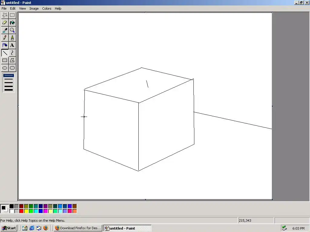
Task: Click the Start button on the taskbar
Action: (x=9, y=228)
